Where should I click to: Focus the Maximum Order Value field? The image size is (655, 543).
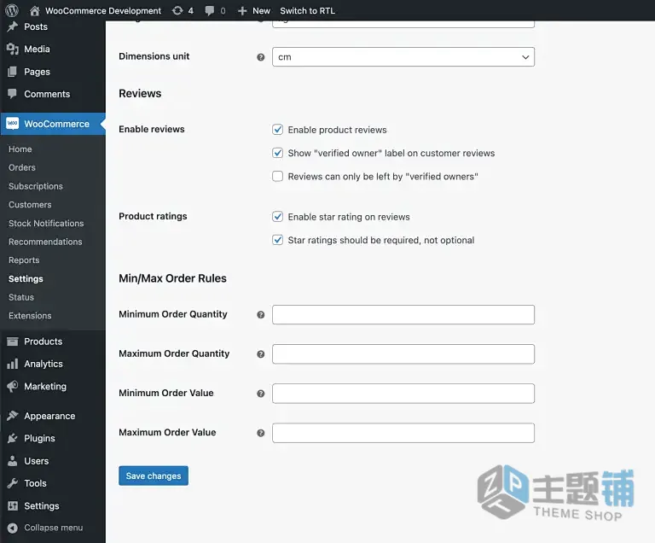(403, 433)
